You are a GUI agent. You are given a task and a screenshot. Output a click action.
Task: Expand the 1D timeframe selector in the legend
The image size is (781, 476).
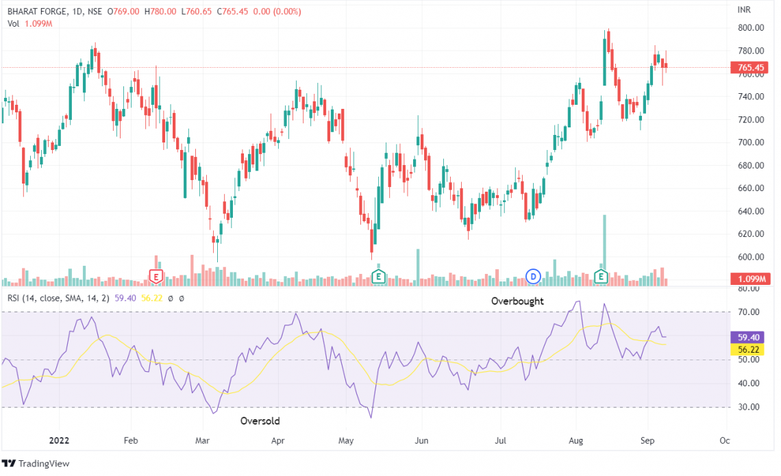tap(79, 11)
